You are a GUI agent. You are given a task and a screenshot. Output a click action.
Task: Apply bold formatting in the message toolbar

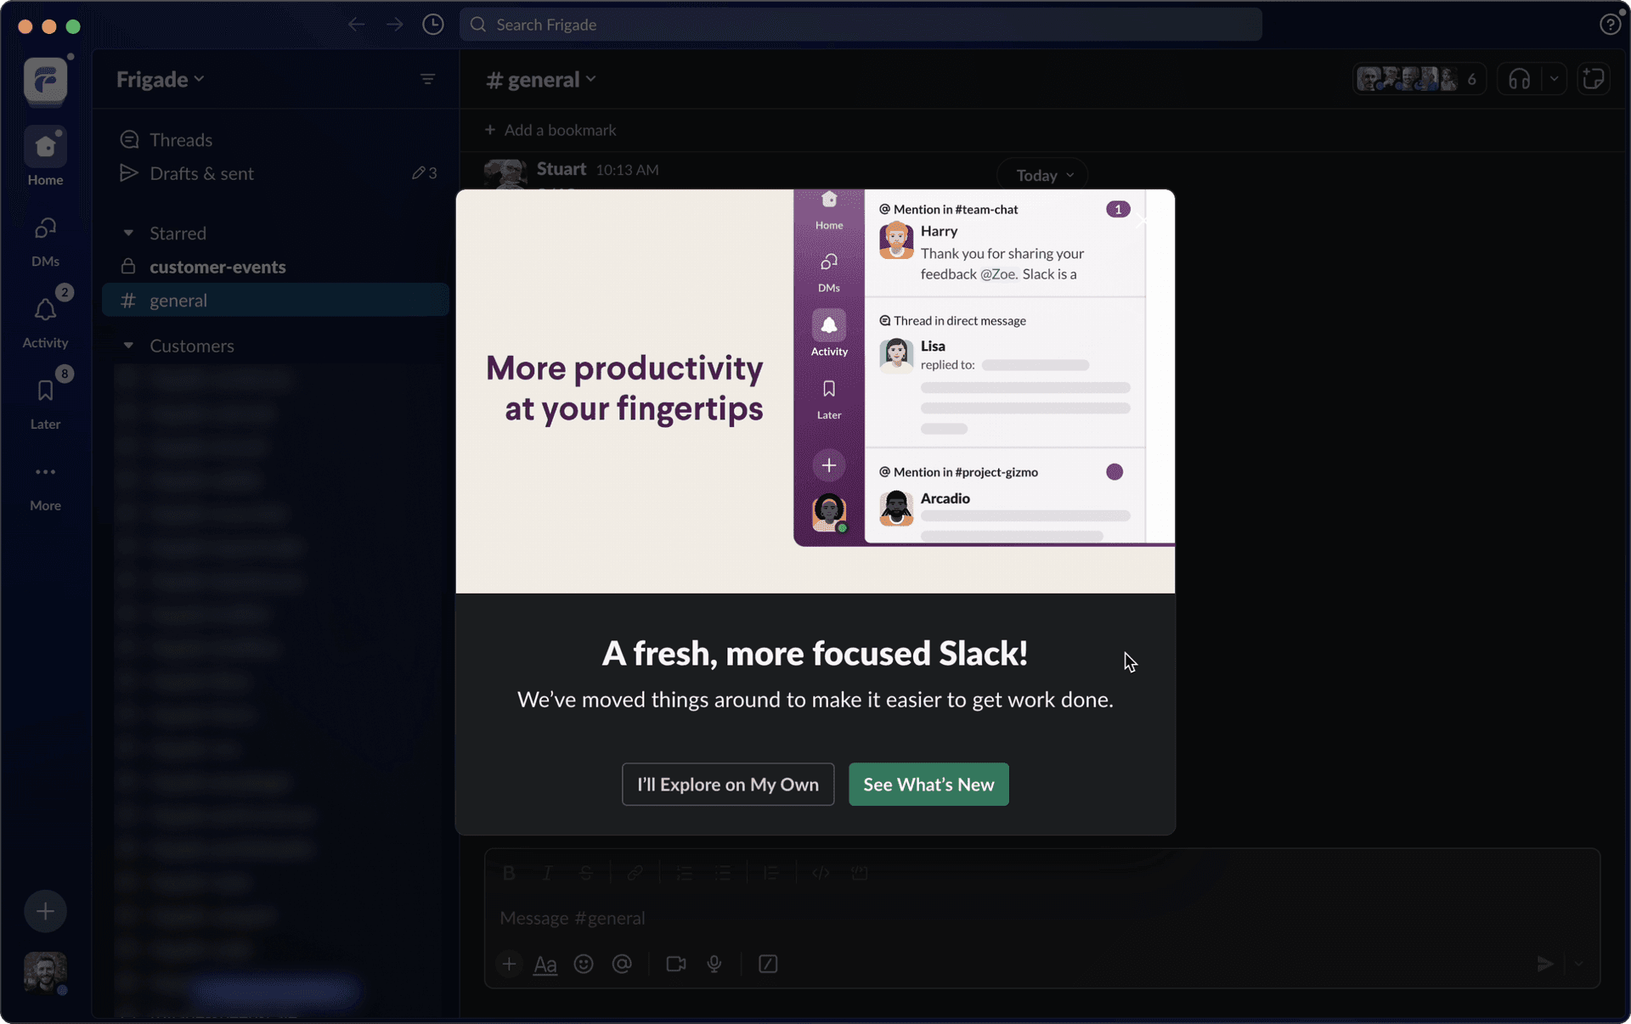[x=508, y=873]
